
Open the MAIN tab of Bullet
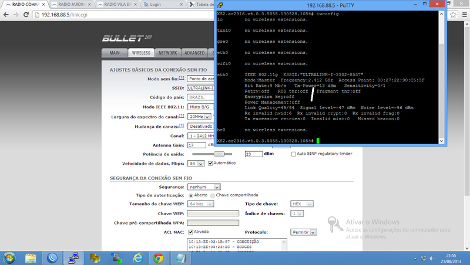coord(115,53)
